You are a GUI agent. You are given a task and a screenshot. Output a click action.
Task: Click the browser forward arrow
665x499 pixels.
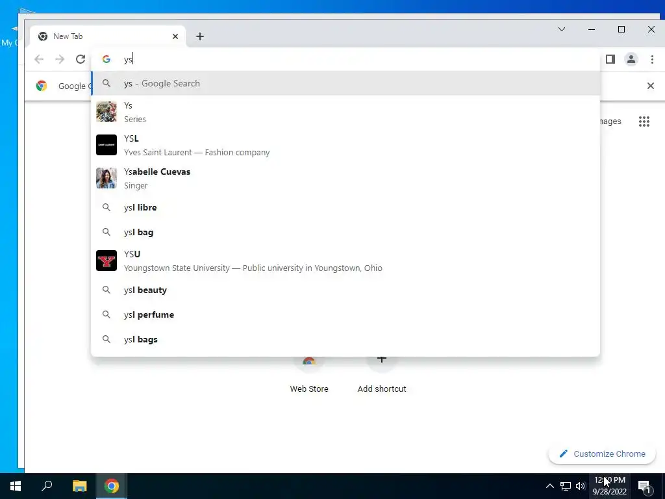tap(60, 59)
